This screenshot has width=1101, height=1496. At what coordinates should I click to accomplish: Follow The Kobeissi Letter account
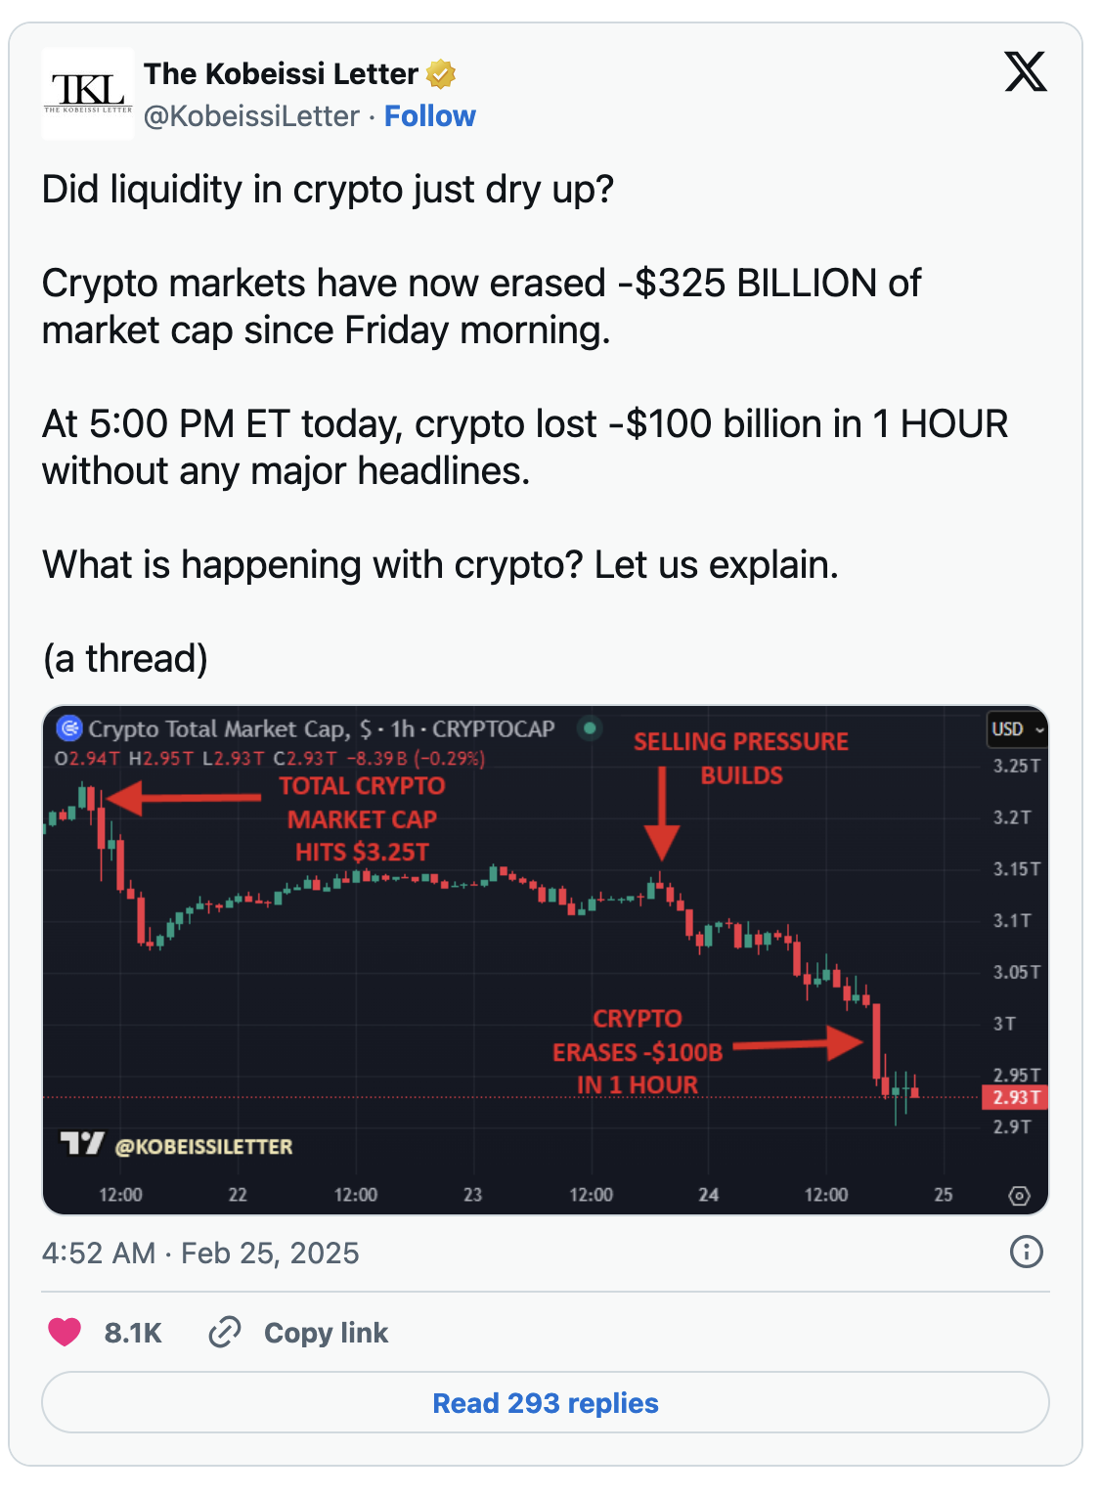430,115
